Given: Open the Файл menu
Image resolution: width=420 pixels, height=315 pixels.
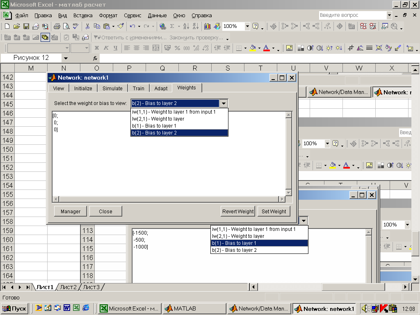Looking at the screenshot, I should pyautogui.click(x=21, y=16).
